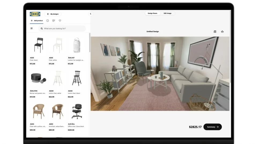
Task: Go back to My designs
Action: (53, 14)
